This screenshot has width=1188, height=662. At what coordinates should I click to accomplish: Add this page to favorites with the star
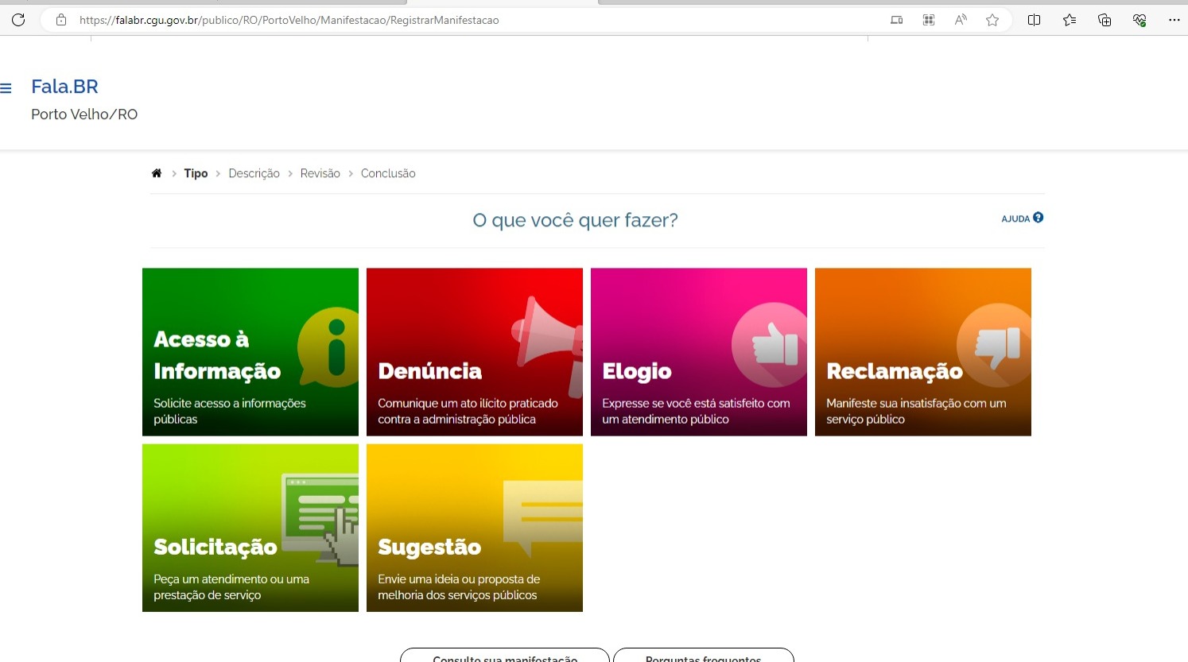point(992,20)
